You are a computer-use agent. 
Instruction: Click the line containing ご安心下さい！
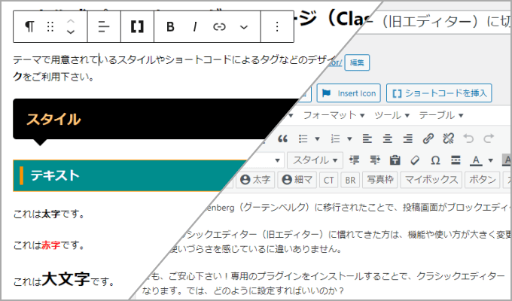tap(327, 276)
